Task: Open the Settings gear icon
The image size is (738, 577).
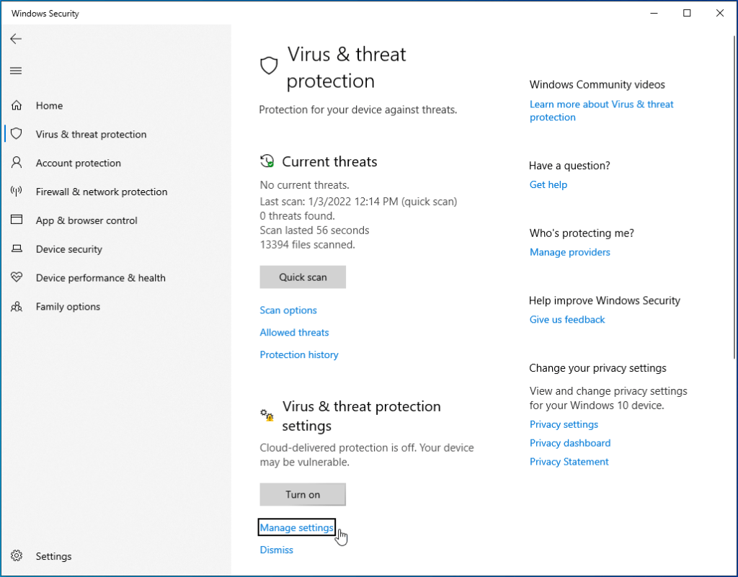Action: tap(16, 556)
